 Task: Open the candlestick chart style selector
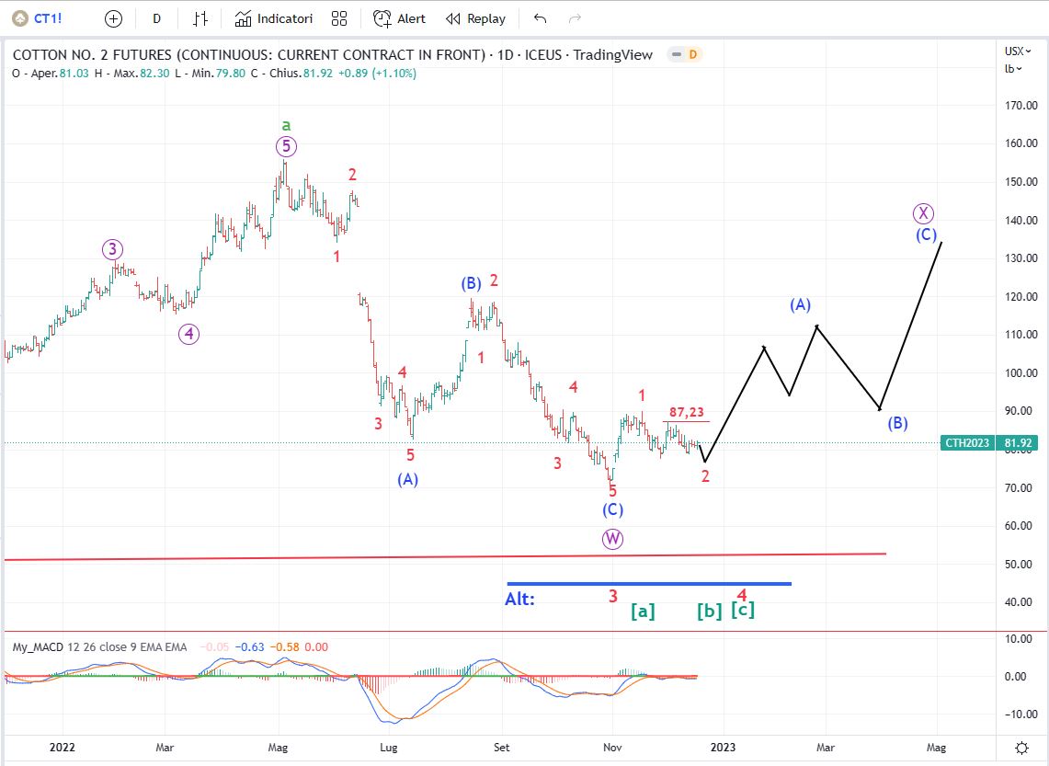200,18
